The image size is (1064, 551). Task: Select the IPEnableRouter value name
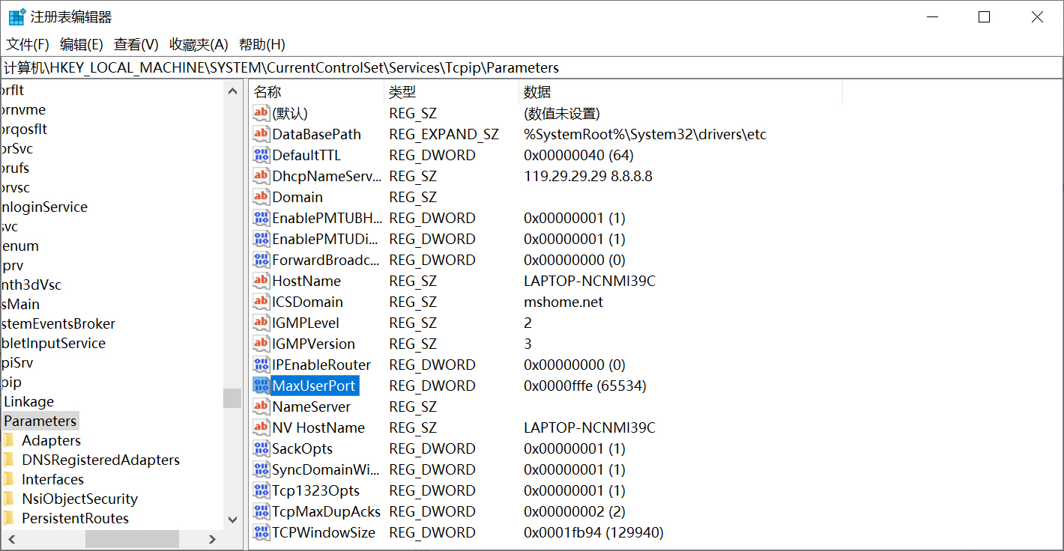pyautogui.click(x=321, y=365)
